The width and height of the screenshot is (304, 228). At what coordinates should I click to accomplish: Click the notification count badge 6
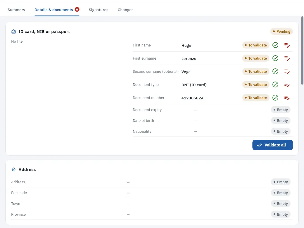[x=77, y=9]
